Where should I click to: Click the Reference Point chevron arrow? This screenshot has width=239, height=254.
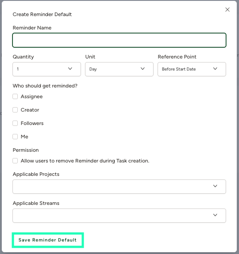coord(215,69)
